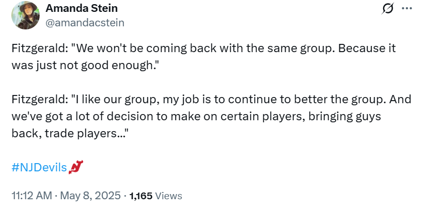The image size is (423, 208).
Task: Click the 'back, trade players...' line
Action: tap(69, 134)
